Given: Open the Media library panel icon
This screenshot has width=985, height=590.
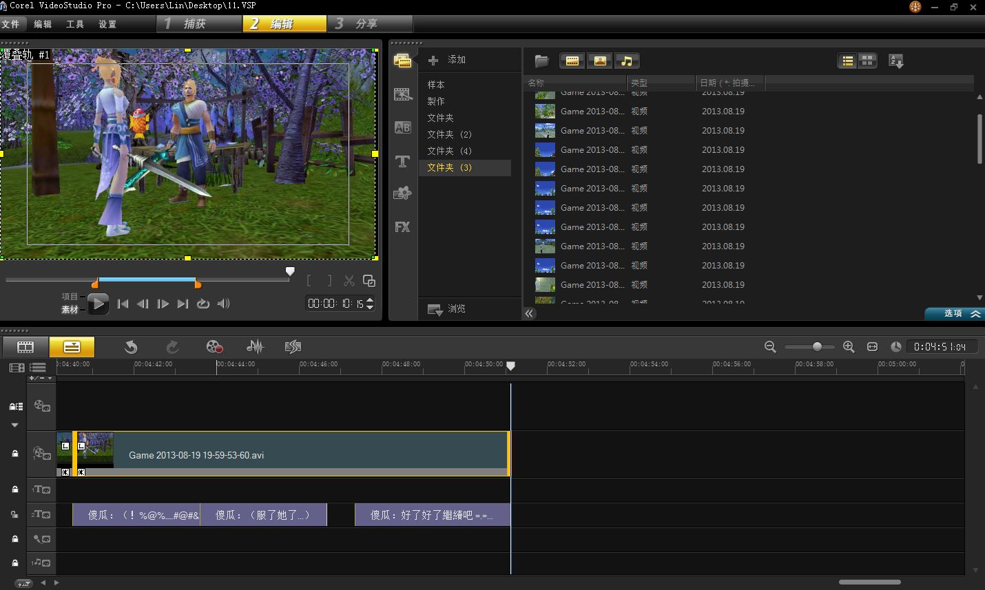Looking at the screenshot, I should [x=403, y=61].
